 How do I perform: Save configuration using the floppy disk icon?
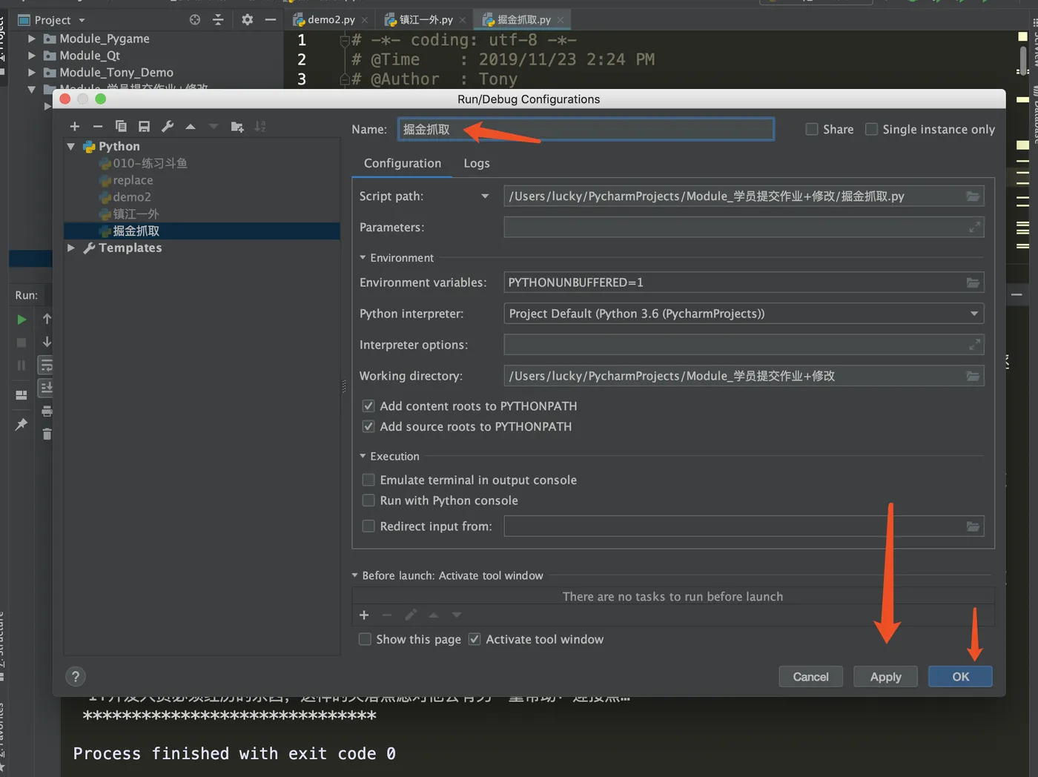[144, 127]
